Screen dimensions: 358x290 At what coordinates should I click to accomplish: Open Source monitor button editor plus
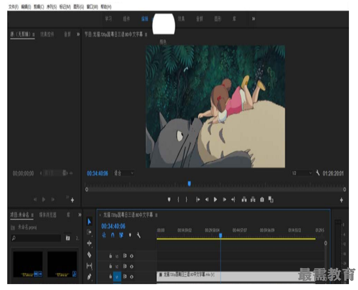coord(72,200)
